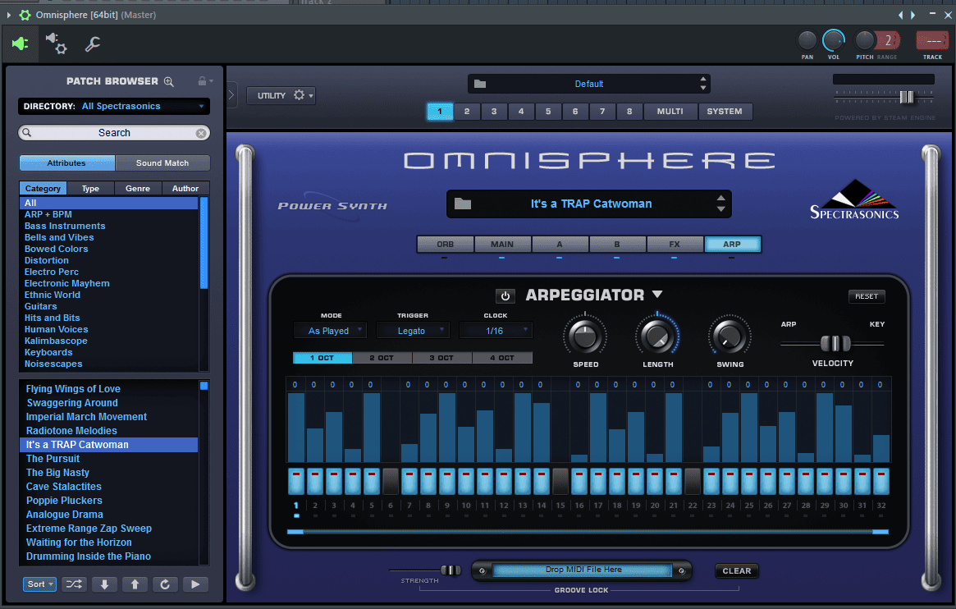Viewport: 956px width, 609px height.
Task: Click the gear icon in FL window title
Action: 25,15
